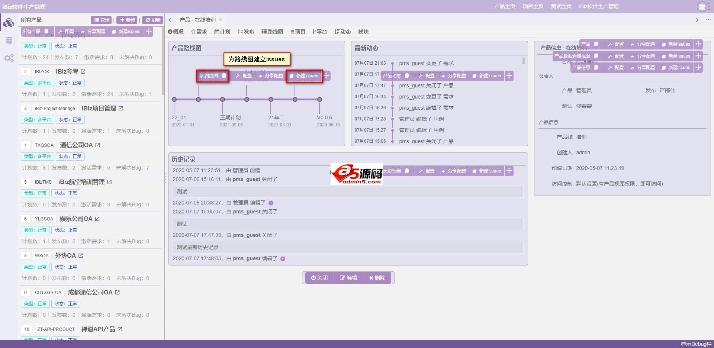
Task: Open iBiz项目管理 external link icon
Action: click(x=121, y=108)
